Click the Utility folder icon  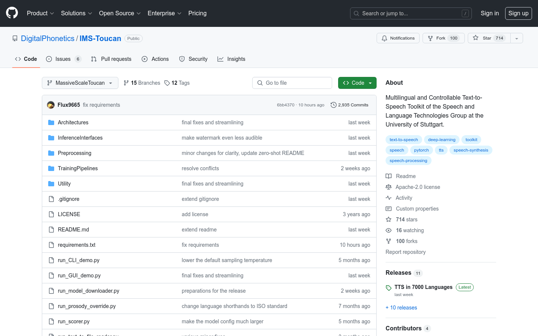click(51, 184)
